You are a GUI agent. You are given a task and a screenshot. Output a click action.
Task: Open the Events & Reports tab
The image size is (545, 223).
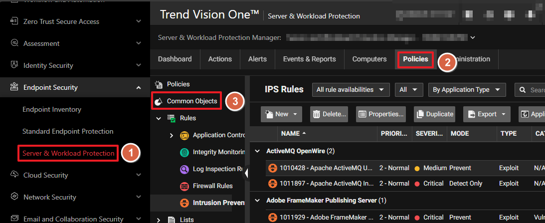(309, 59)
